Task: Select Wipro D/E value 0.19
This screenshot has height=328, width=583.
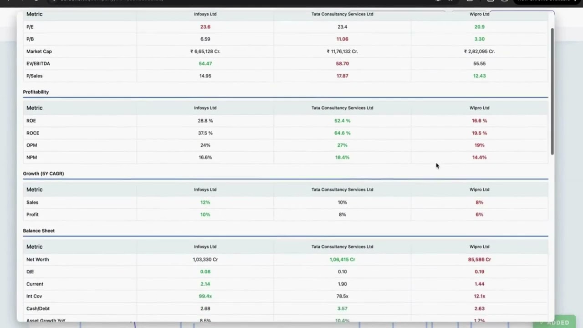Action: (x=480, y=272)
